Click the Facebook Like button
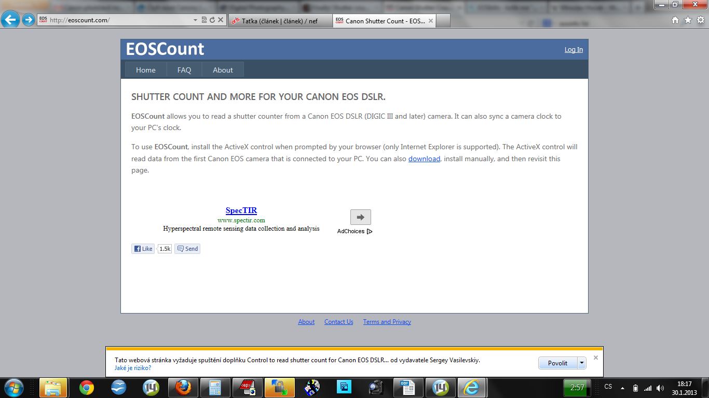This screenshot has width=709, height=398. [143, 249]
